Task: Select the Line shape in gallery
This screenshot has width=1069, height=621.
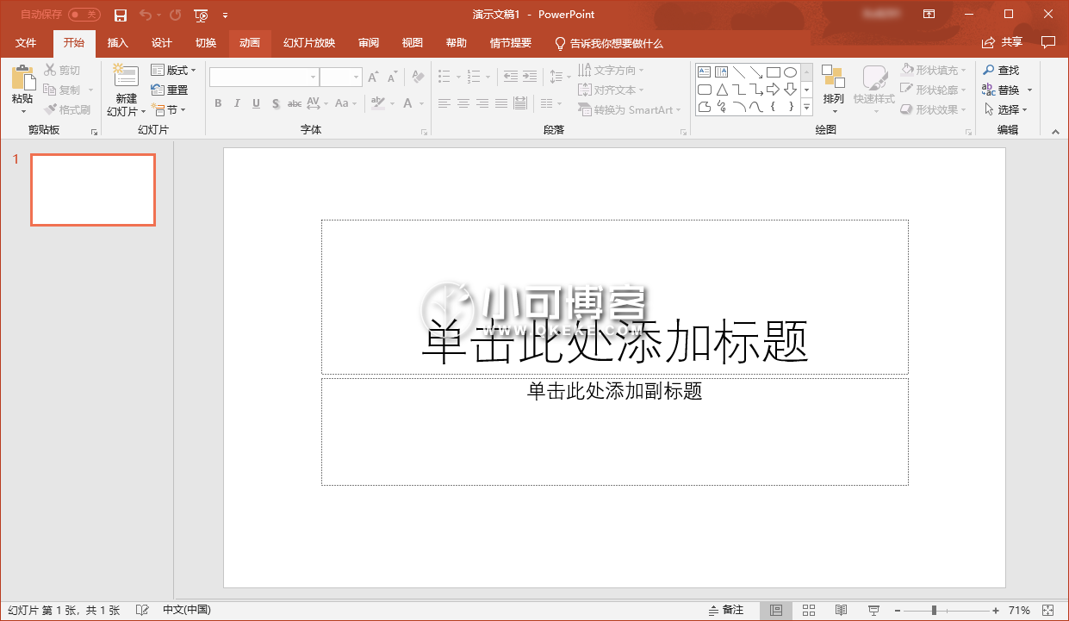Action: pyautogui.click(x=739, y=72)
